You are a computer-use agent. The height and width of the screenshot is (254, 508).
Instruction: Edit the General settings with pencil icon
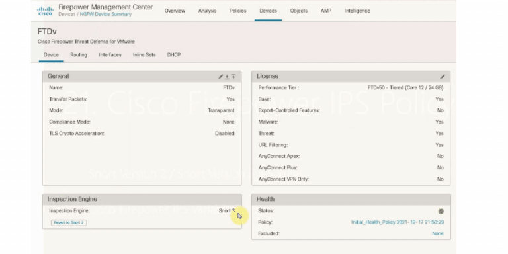tap(221, 77)
